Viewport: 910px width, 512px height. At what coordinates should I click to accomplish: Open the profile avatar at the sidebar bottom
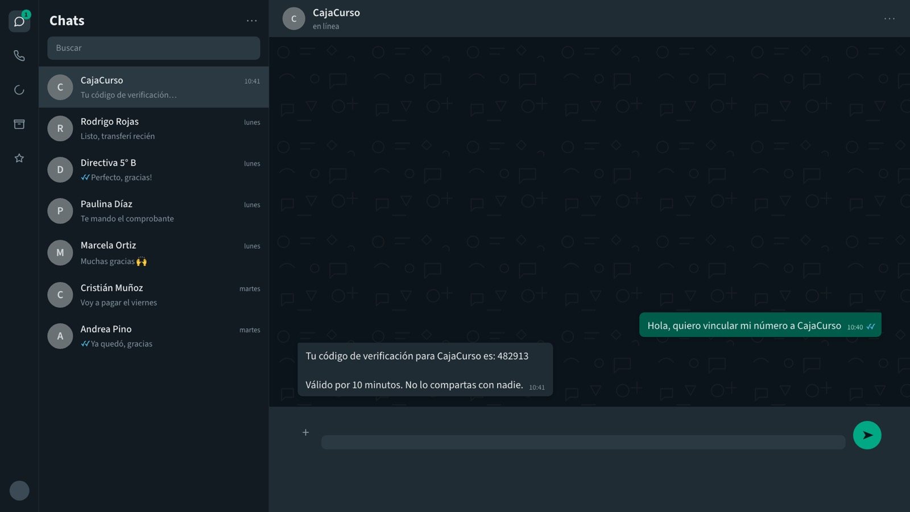pyautogui.click(x=19, y=490)
